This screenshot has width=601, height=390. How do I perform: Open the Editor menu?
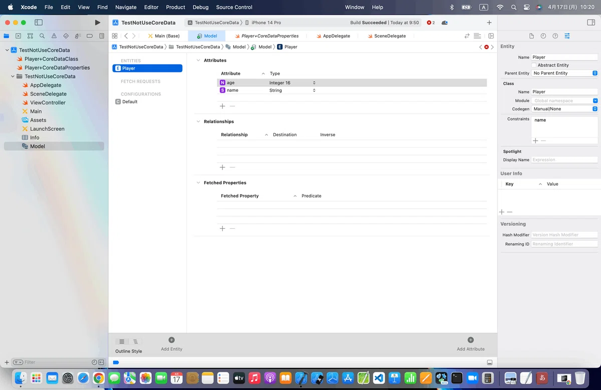point(151,7)
